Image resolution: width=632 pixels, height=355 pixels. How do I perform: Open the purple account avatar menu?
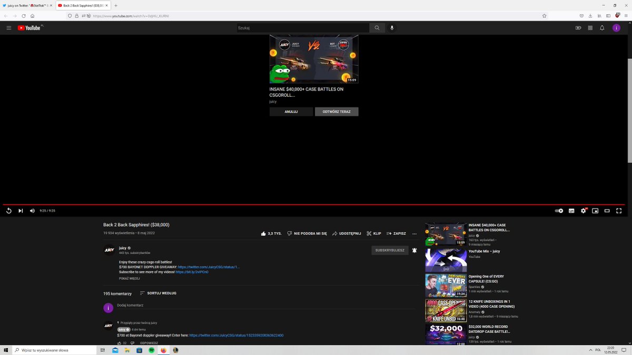616,28
